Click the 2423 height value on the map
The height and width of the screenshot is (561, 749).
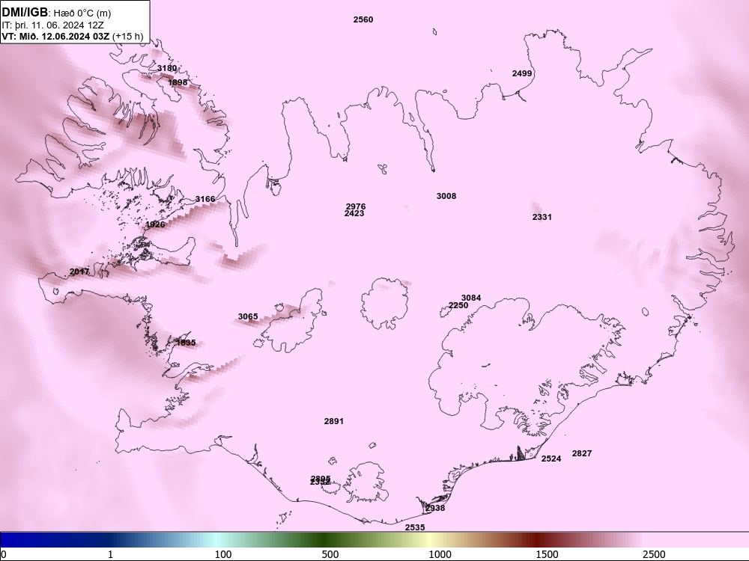[x=354, y=214]
